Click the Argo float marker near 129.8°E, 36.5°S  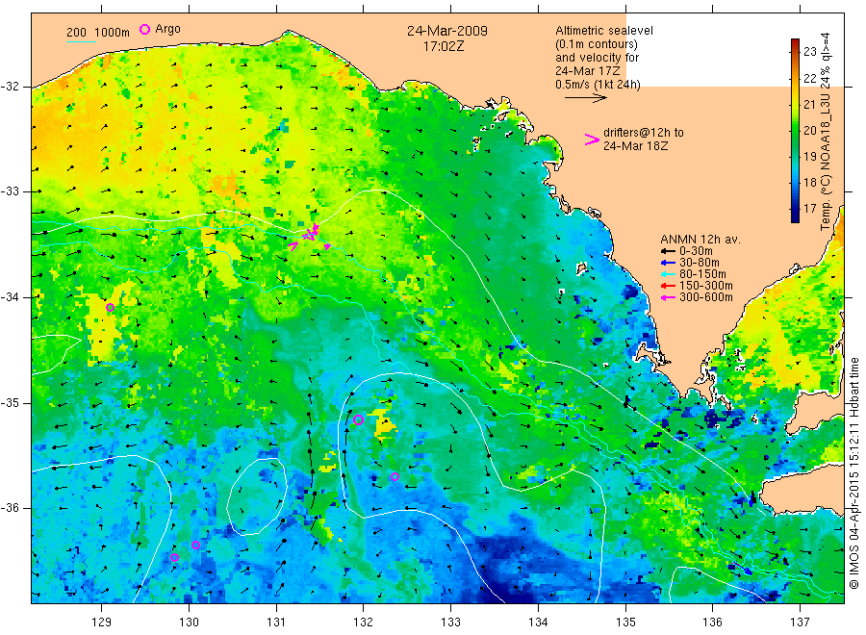[174, 557]
